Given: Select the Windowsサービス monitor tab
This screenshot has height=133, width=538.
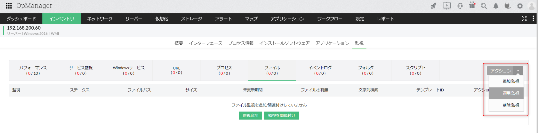Looking at the screenshot, I should point(129,70).
